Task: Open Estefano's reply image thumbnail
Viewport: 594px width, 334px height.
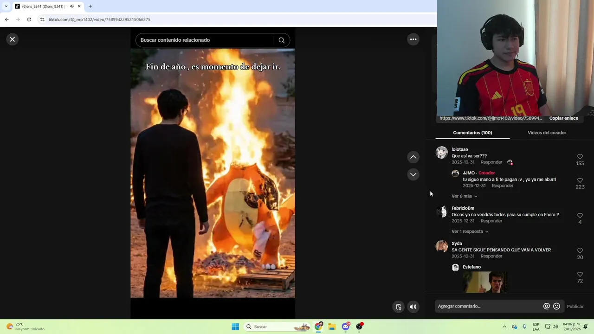Action: pos(485,282)
